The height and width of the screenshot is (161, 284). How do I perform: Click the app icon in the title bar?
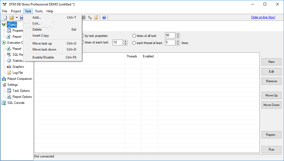pyautogui.click(x=5, y=4)
